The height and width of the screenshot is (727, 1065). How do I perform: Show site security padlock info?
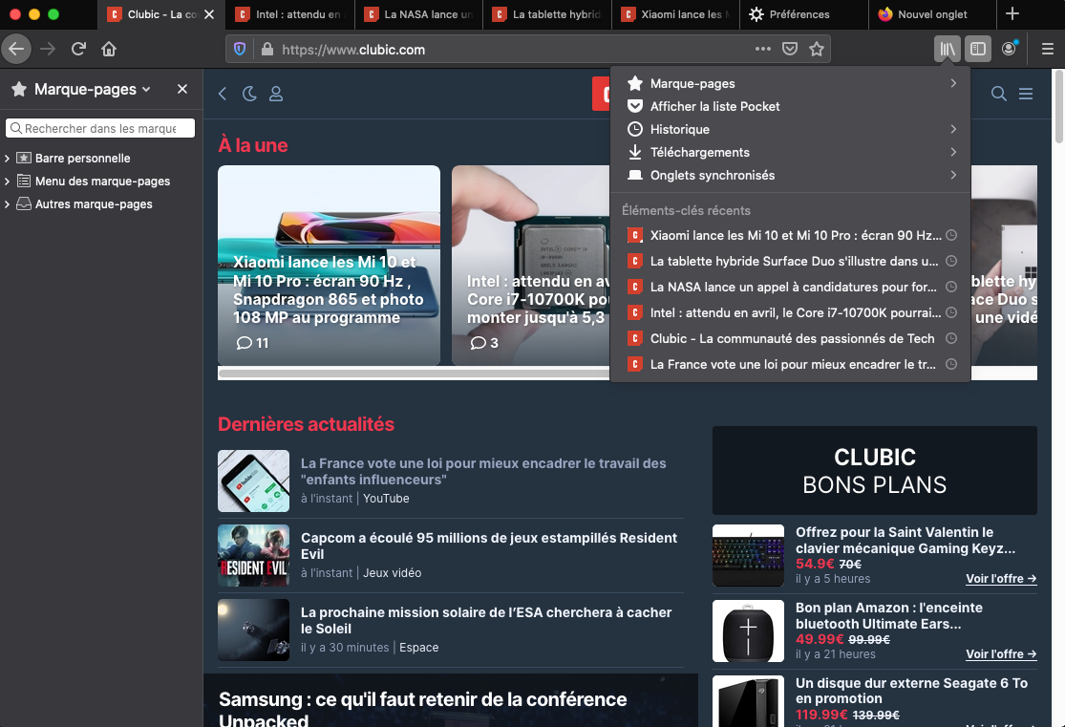pyautogui.click(x=267, y=49)
